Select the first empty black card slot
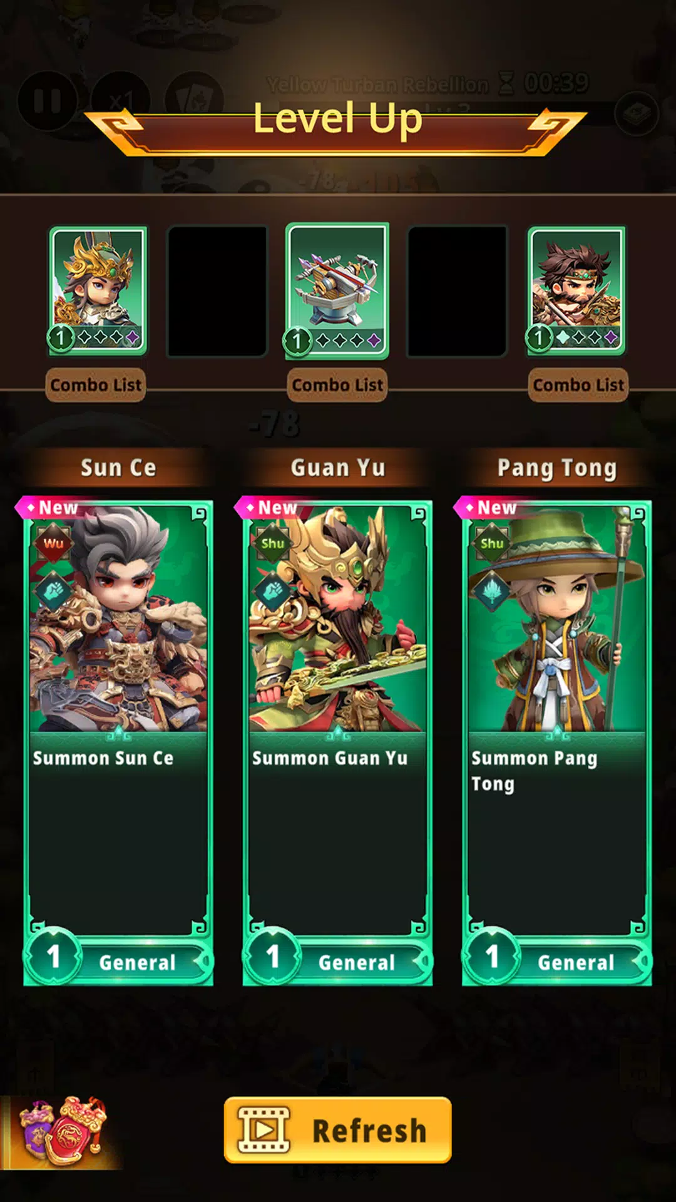The height and width of the screenshot is (1202, 676). click(x=217, y=291)
